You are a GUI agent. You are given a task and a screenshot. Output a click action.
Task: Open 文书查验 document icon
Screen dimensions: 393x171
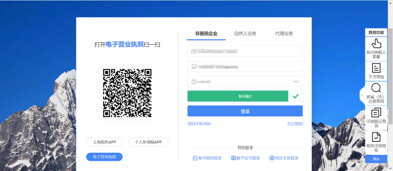376,68
